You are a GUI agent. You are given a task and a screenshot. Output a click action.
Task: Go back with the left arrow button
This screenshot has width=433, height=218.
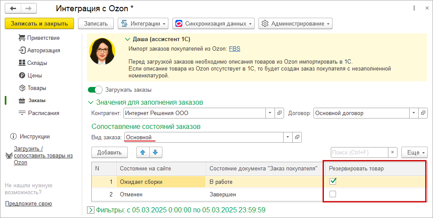(13, 9)
